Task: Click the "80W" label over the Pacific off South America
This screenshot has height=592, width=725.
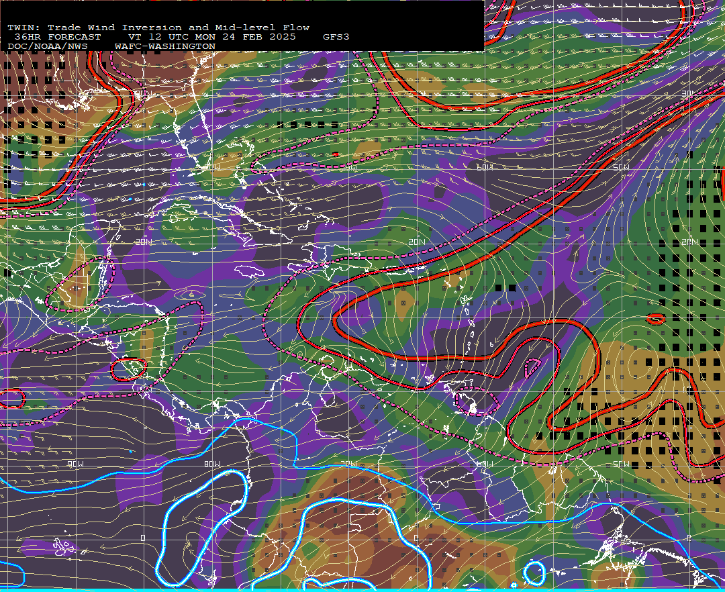Action: point(212,464)
